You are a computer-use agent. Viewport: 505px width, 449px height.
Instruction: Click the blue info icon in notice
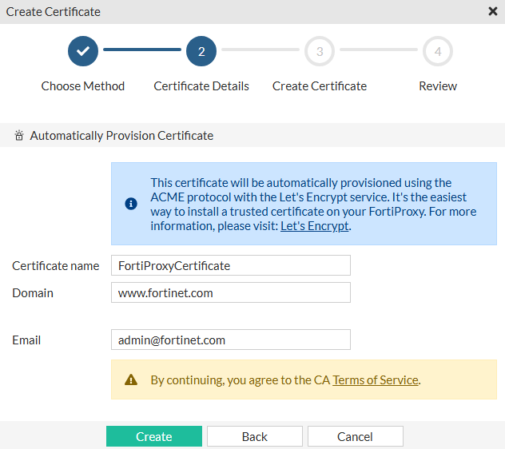point(131,204)
